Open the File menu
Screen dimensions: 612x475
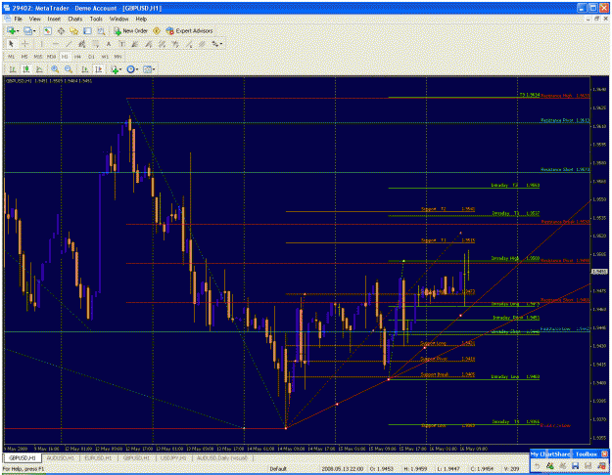point(19,19)
